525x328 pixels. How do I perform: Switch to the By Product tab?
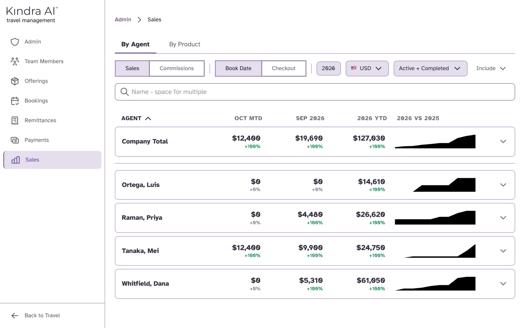click(x=184, y=44)
